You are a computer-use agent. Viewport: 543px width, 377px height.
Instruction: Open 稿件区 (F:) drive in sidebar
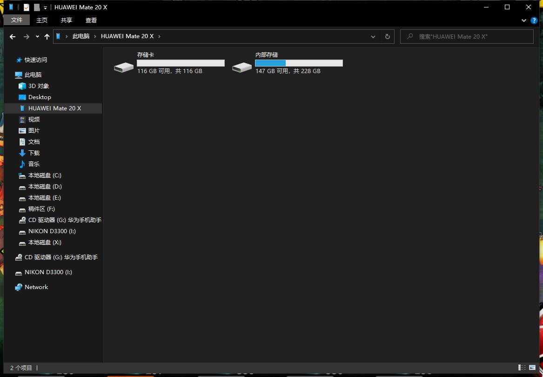pos(41,209)
